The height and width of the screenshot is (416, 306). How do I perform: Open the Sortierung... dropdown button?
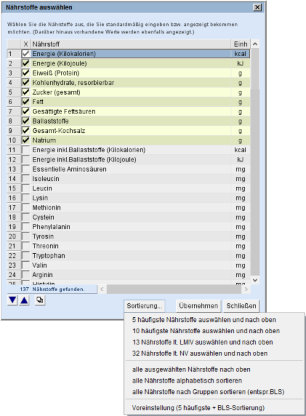[145, 306]
